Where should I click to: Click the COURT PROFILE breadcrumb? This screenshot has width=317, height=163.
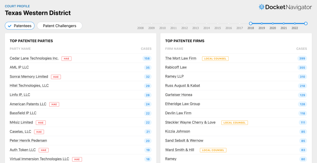click(x=17, y=6)
